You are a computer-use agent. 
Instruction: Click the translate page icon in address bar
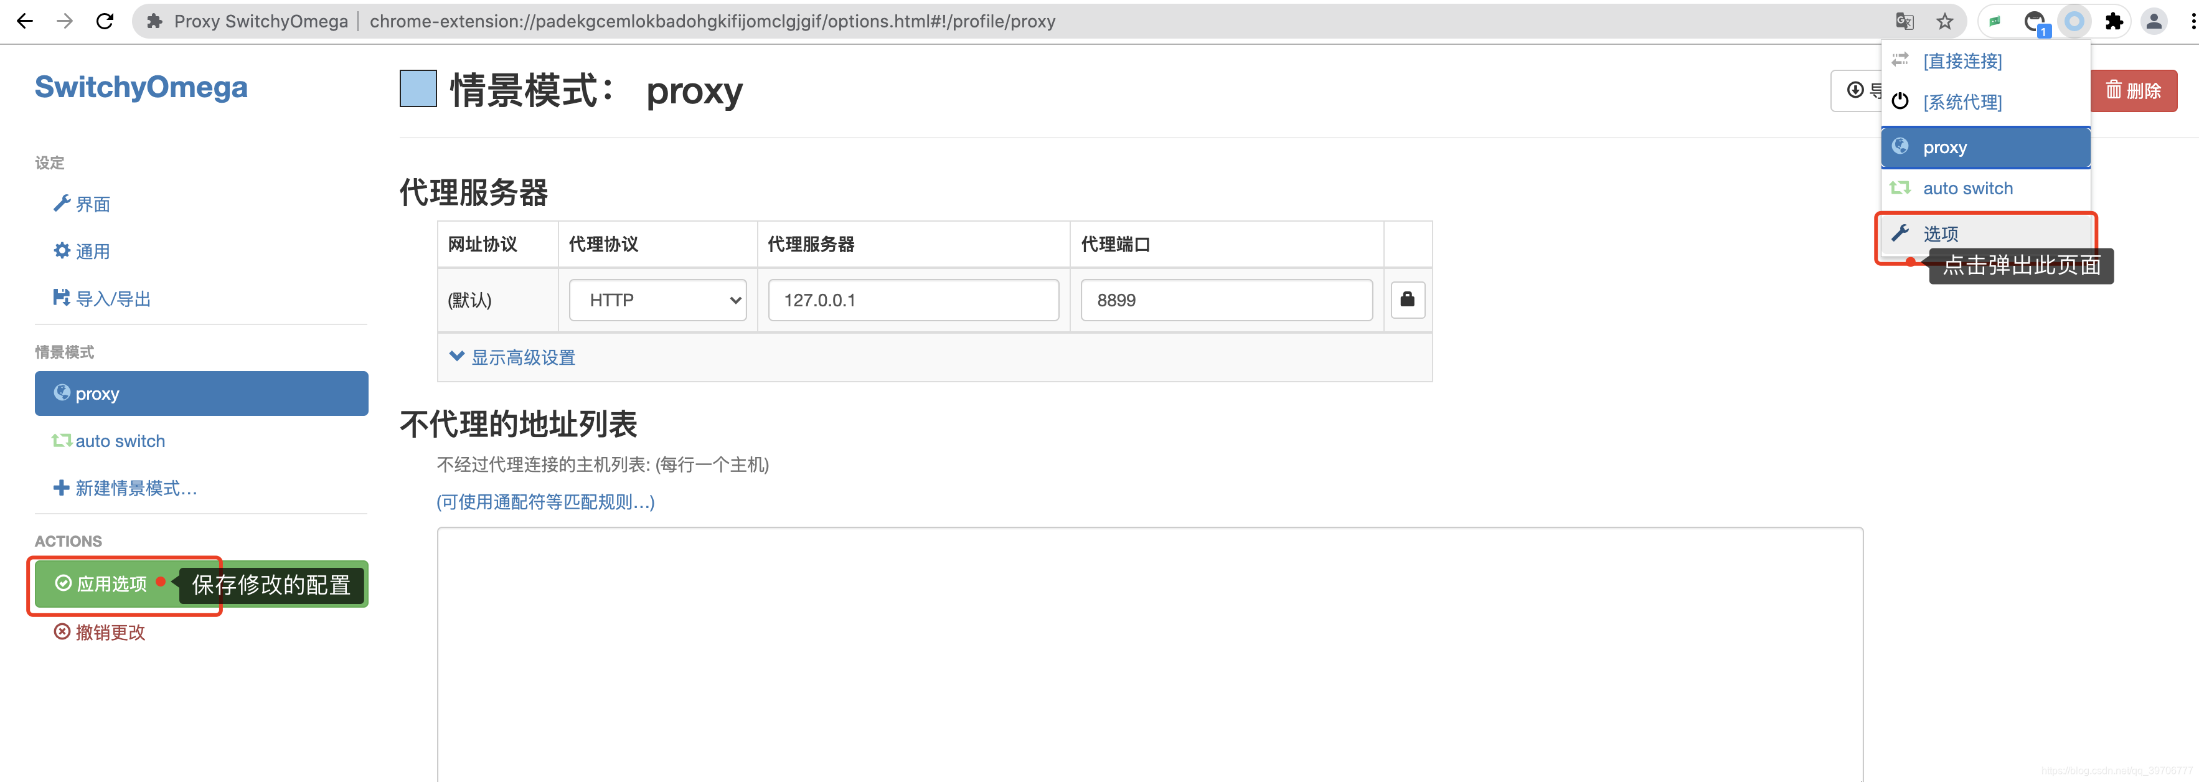[x=1905, y=21]
